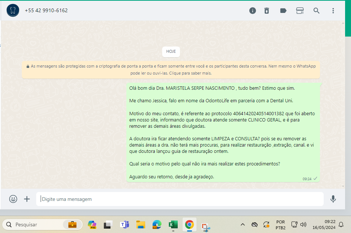Start voice recording with microphone icon
Screen dimensions: 351x233
point(333,199)
